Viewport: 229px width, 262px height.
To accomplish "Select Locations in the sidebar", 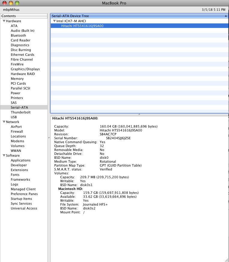I will (x=18, y=136).
